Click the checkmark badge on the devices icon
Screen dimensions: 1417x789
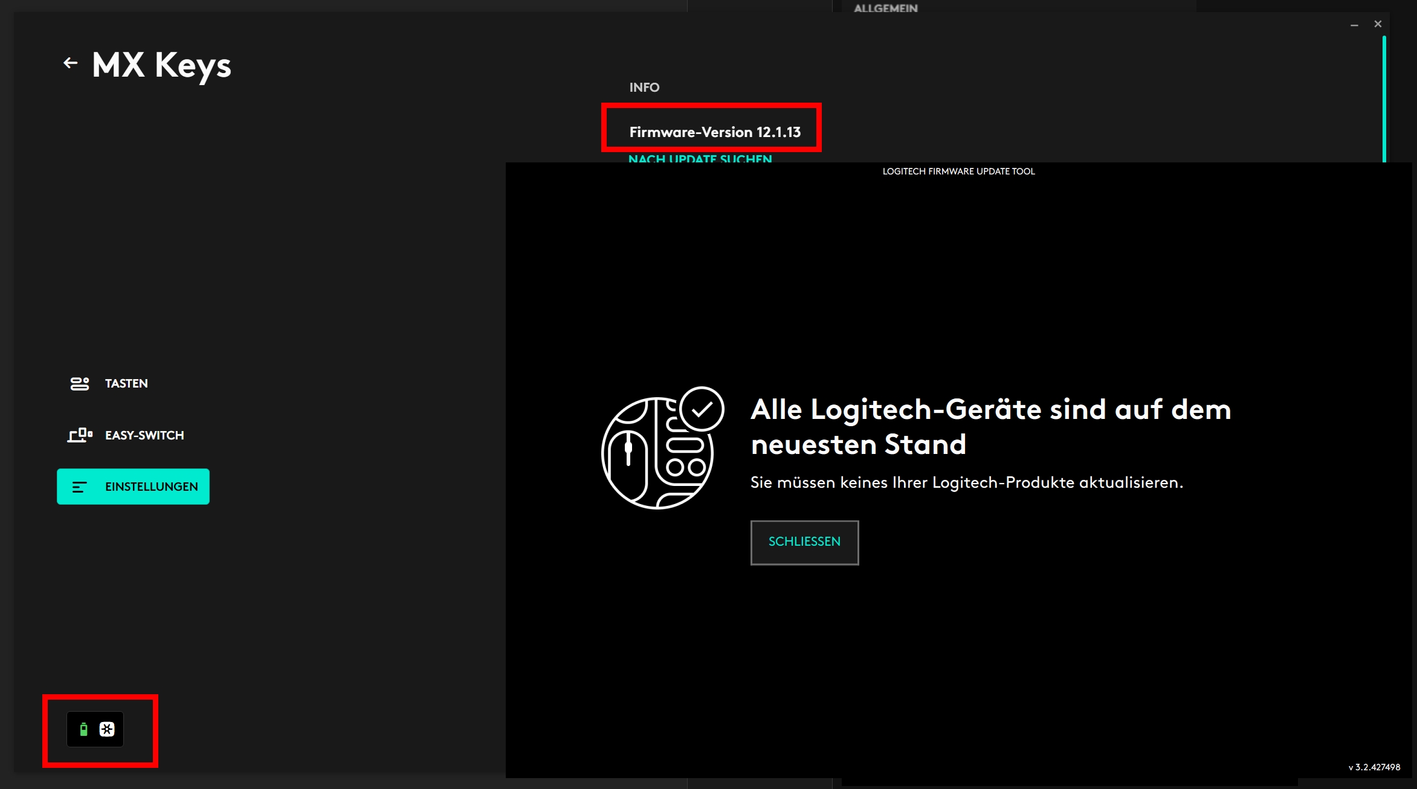702,409
